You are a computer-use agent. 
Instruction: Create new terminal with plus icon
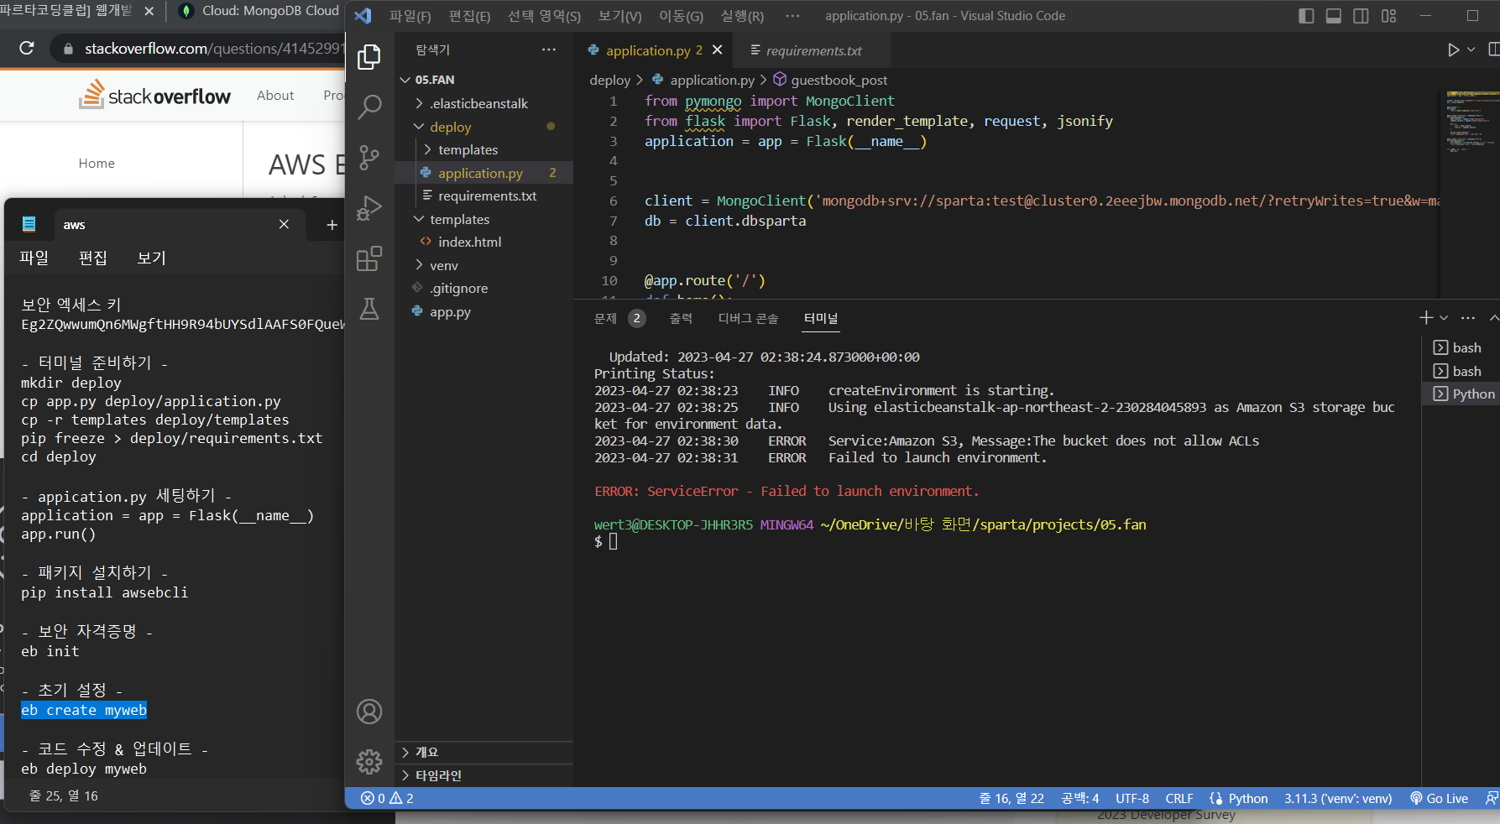(x=1425, y=317)
